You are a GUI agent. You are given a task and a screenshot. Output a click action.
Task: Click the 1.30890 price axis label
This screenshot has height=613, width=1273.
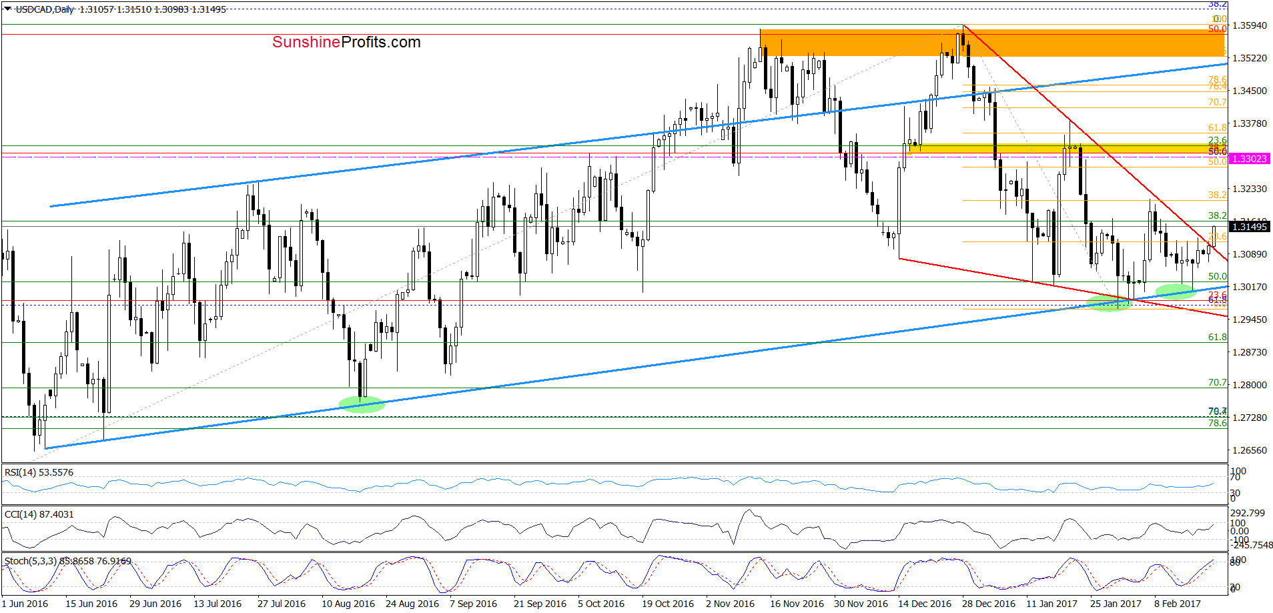(x=1250, y=254)
